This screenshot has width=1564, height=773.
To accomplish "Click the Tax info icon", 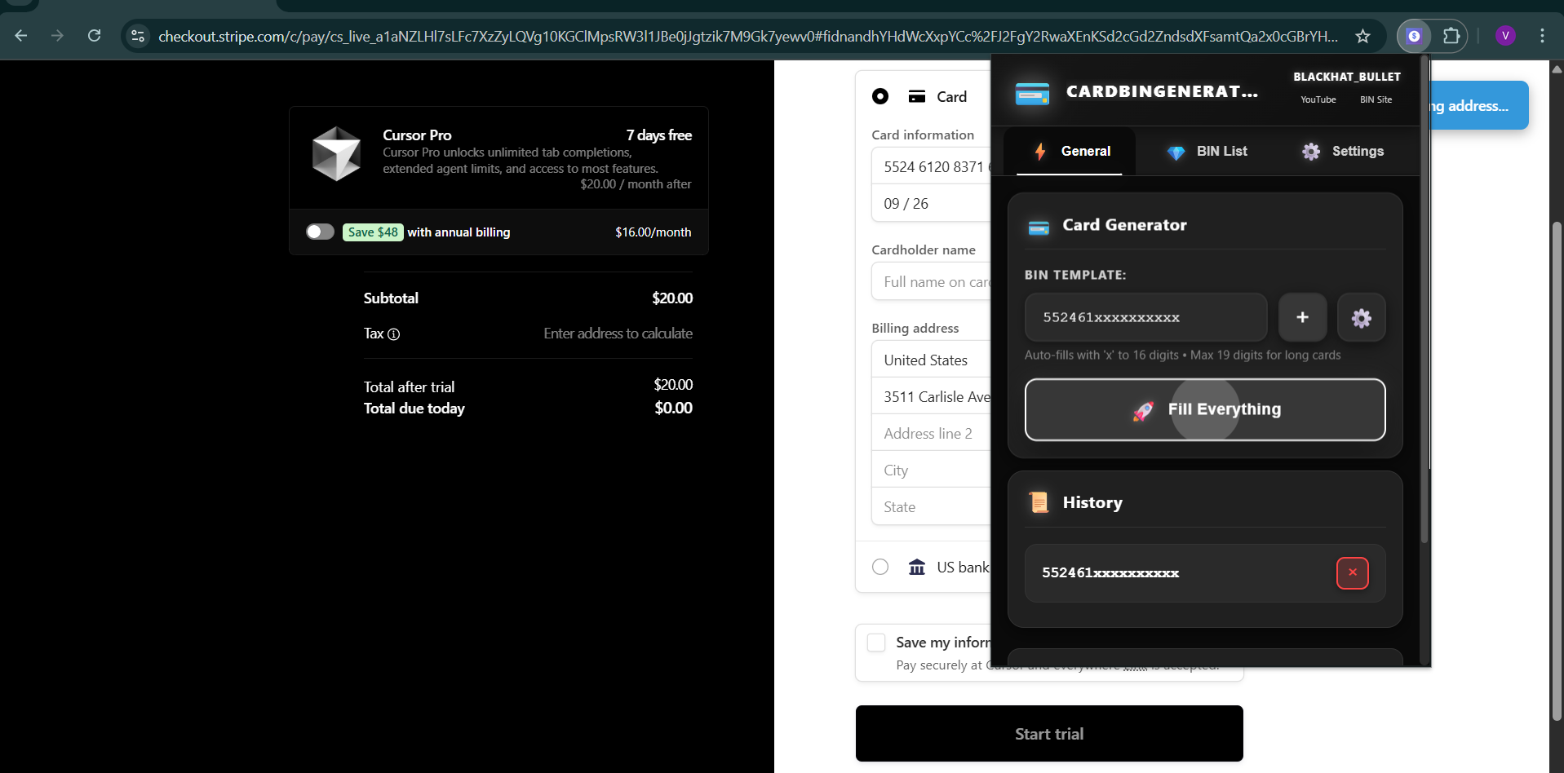I will (394, 334).
